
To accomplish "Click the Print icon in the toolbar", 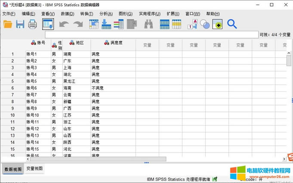I will coord(33,24).
